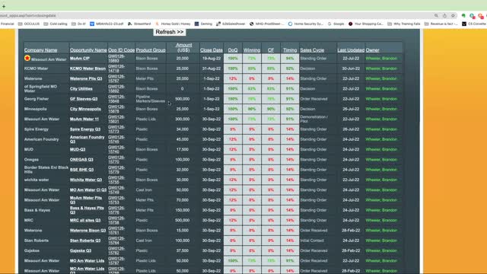
Task: Bookmark this page with the star icon
Action: [x=454, y=15]
